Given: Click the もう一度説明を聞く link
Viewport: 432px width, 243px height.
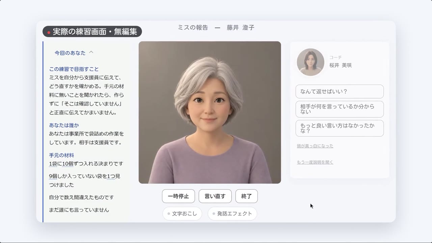Looking at the screenshot, I should pyautogui.click(x=315, y=162).
